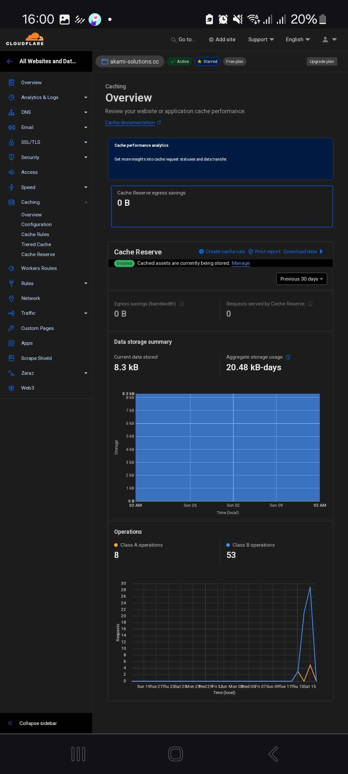This screenshot has height=774, width=348.
Task: Click the Email envelope icon
Action: click(x=11, y=127)
